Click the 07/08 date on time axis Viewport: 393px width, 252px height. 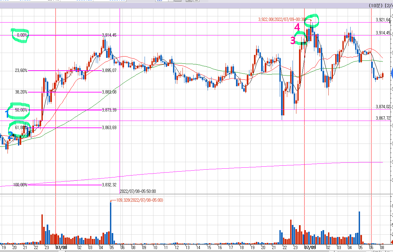pyautogui.click(x=61, y=248)
